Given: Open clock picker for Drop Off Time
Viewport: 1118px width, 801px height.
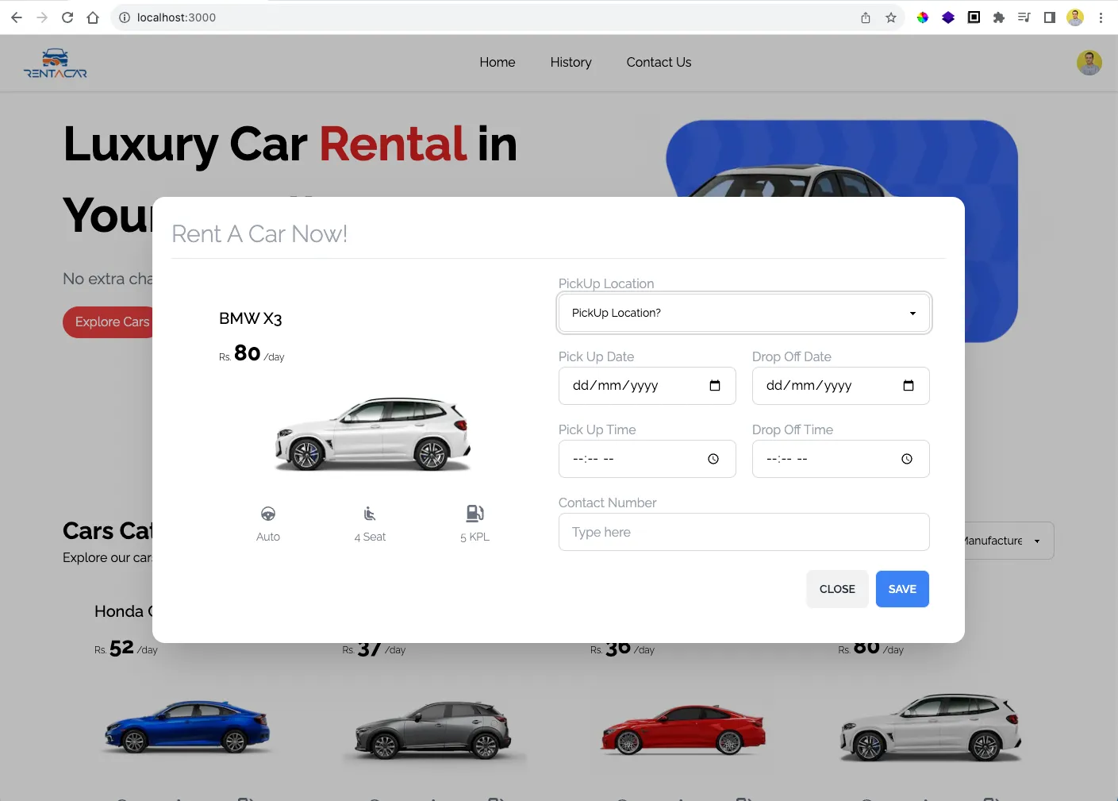Looking at the screenshot, I should pos(907,459).
